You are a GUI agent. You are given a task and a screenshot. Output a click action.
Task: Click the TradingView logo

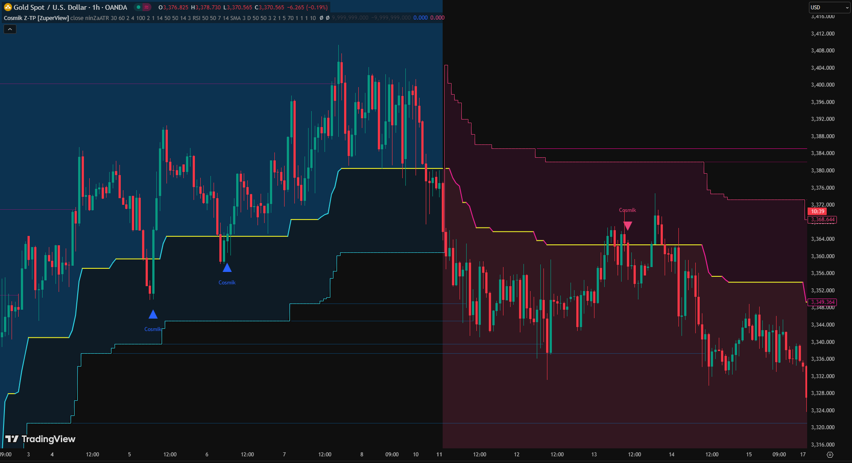click(x=40, y=439)
